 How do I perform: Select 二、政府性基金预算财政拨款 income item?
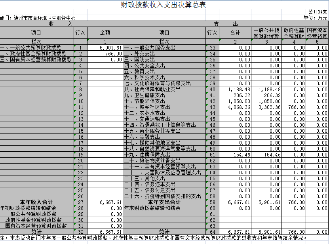(37, 53)
